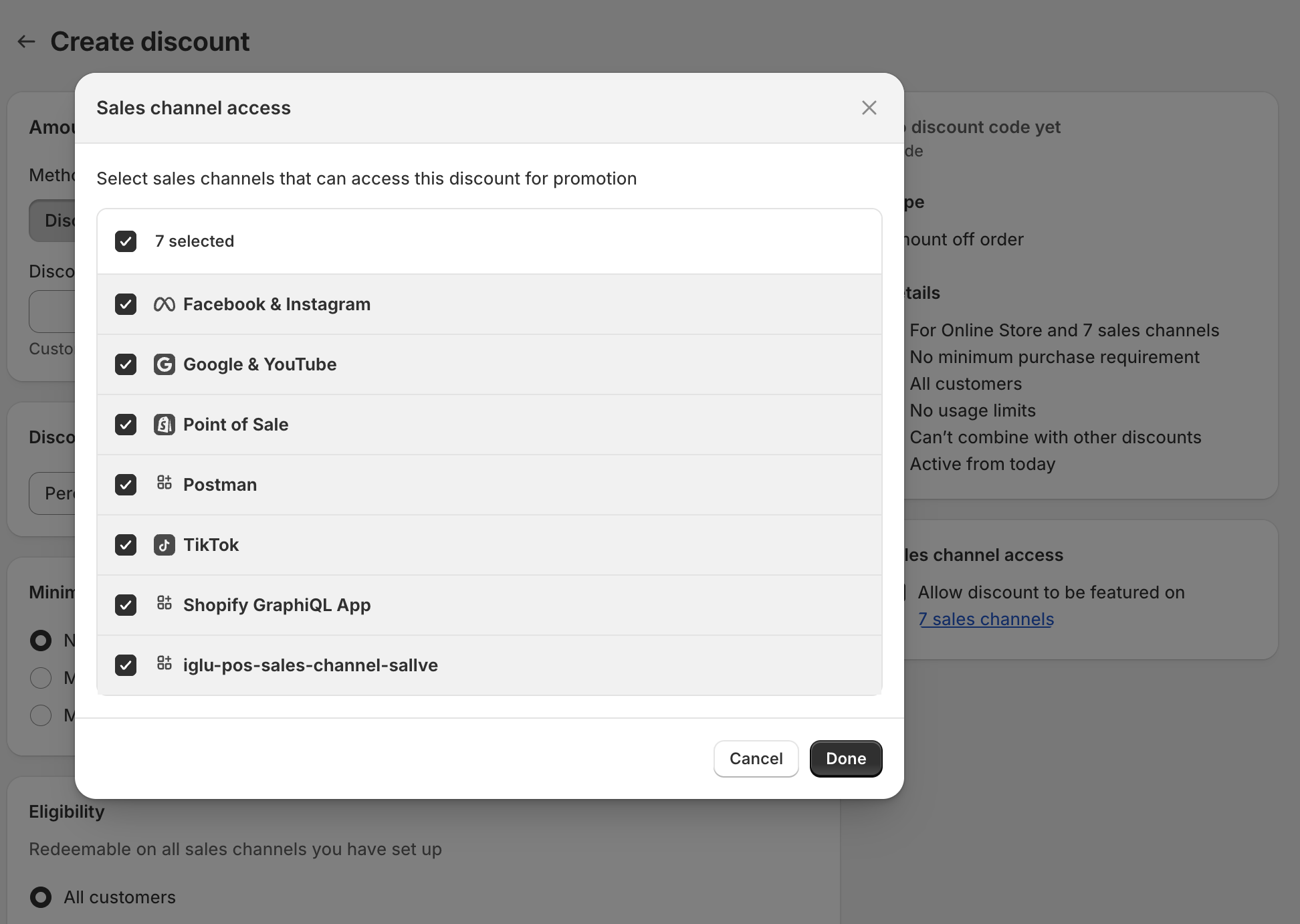
Task: Select the All customers radio button
Action: 41,897
